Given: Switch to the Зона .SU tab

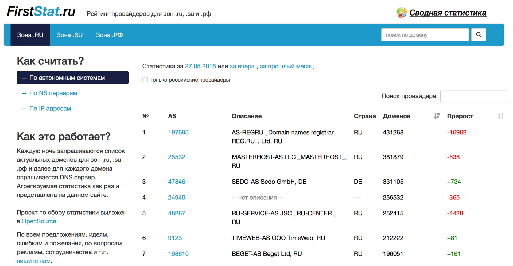Looking at the screenshot, I should click(69, 35).
